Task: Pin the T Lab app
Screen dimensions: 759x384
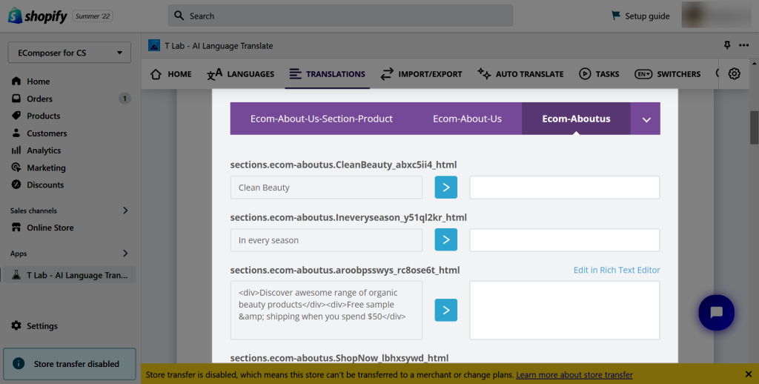Action: tap(727, 45)
